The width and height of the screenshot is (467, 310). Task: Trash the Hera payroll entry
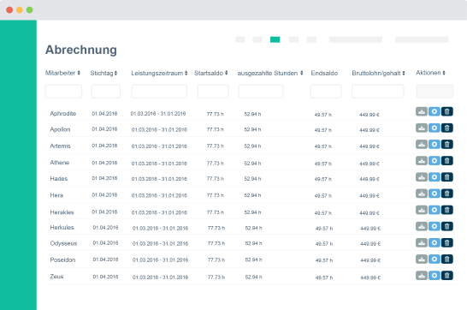coord(447,194)
